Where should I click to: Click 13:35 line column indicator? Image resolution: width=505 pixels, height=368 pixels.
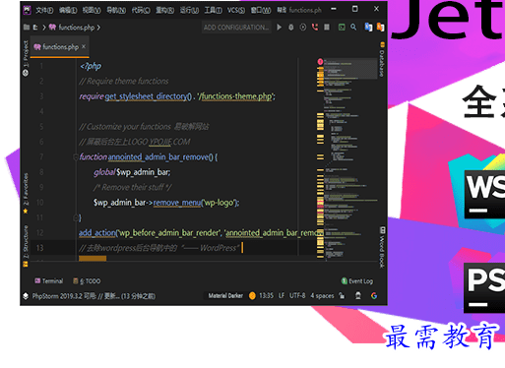(x=266, y=296)
